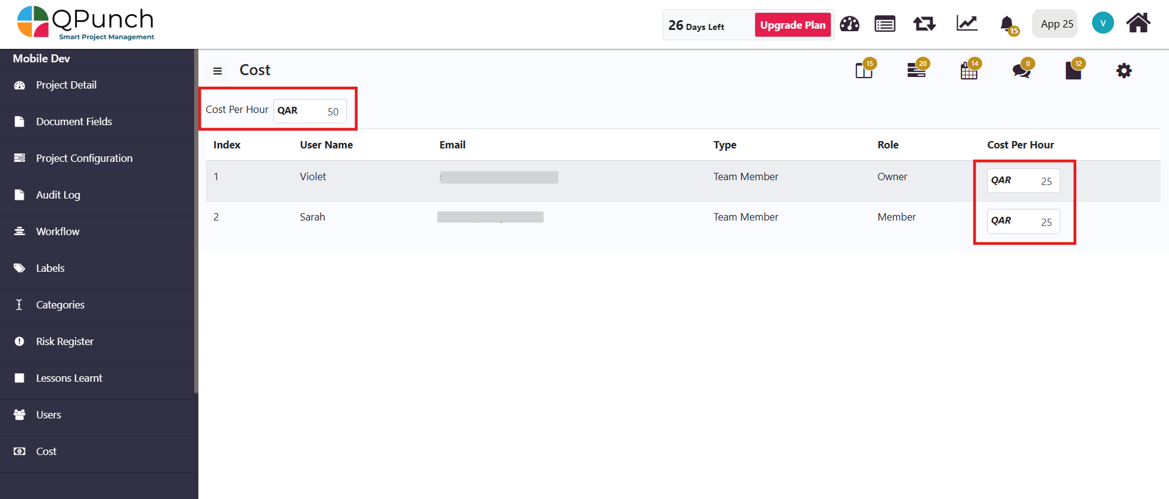Open documents icon with 12 badge
Screen dimensions: 1169x499
1074,69
